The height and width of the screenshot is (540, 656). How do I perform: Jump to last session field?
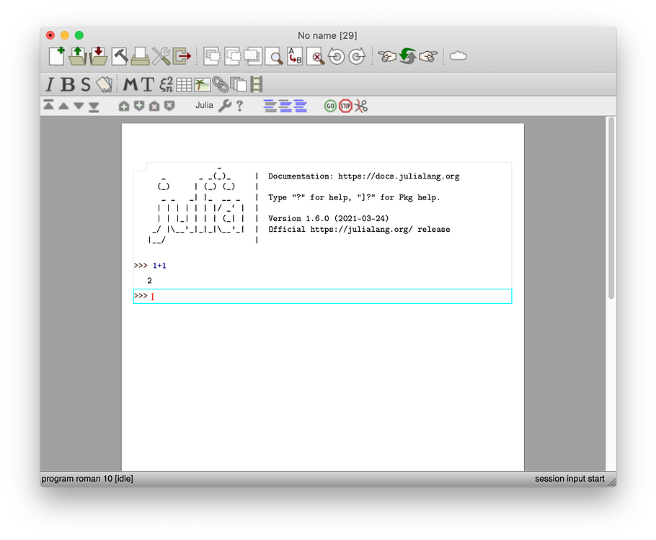[x=94, y=107]
